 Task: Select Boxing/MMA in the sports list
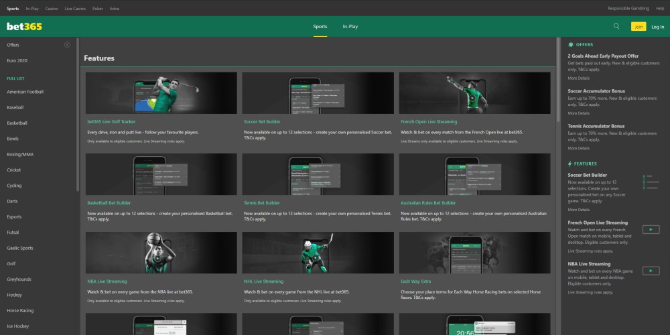click(x=20, y=154)
